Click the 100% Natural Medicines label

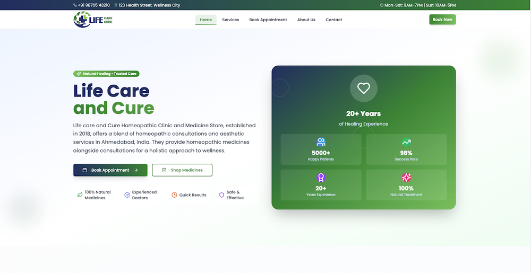(98, 195)
